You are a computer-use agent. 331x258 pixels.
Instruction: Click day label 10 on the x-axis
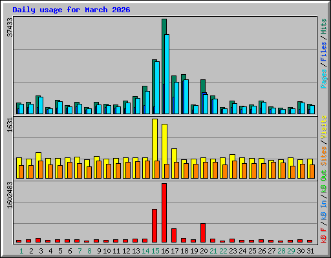[x=107, y=251]
